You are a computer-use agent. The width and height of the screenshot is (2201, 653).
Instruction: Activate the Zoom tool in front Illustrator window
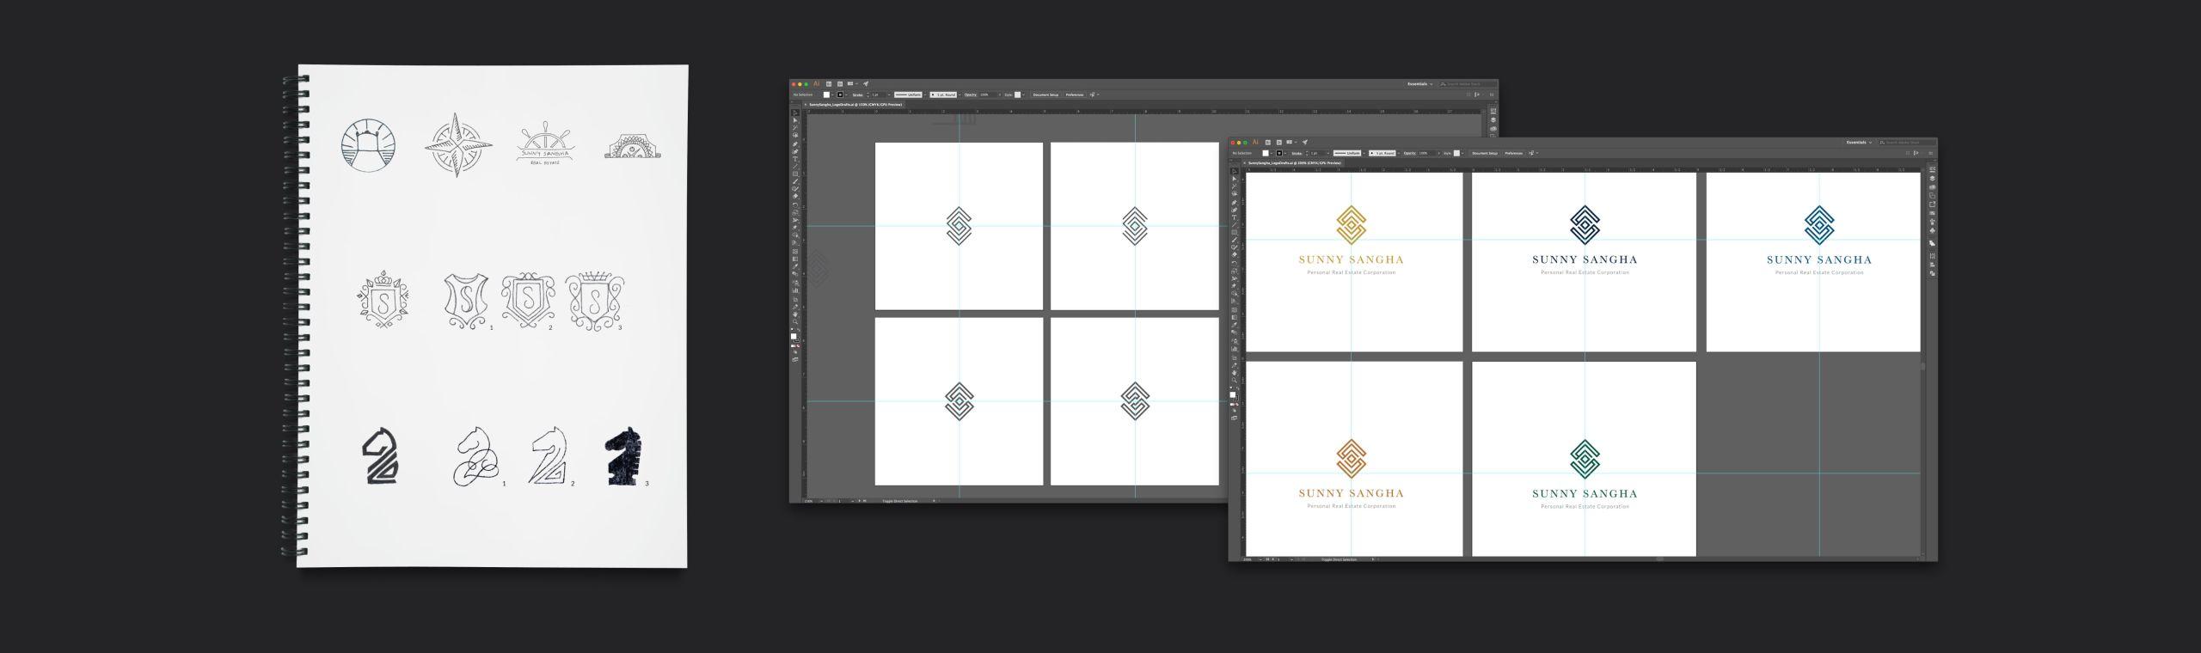(1235, 381)
